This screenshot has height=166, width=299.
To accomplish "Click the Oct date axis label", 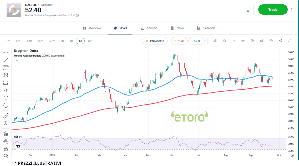I will 279,155.
